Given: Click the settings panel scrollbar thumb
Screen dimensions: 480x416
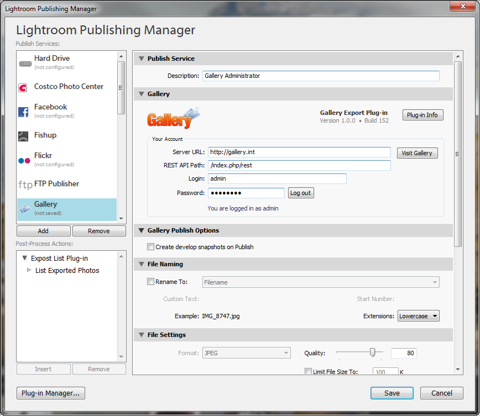Looking at the screenshot, I should click(x=458, y=154).
